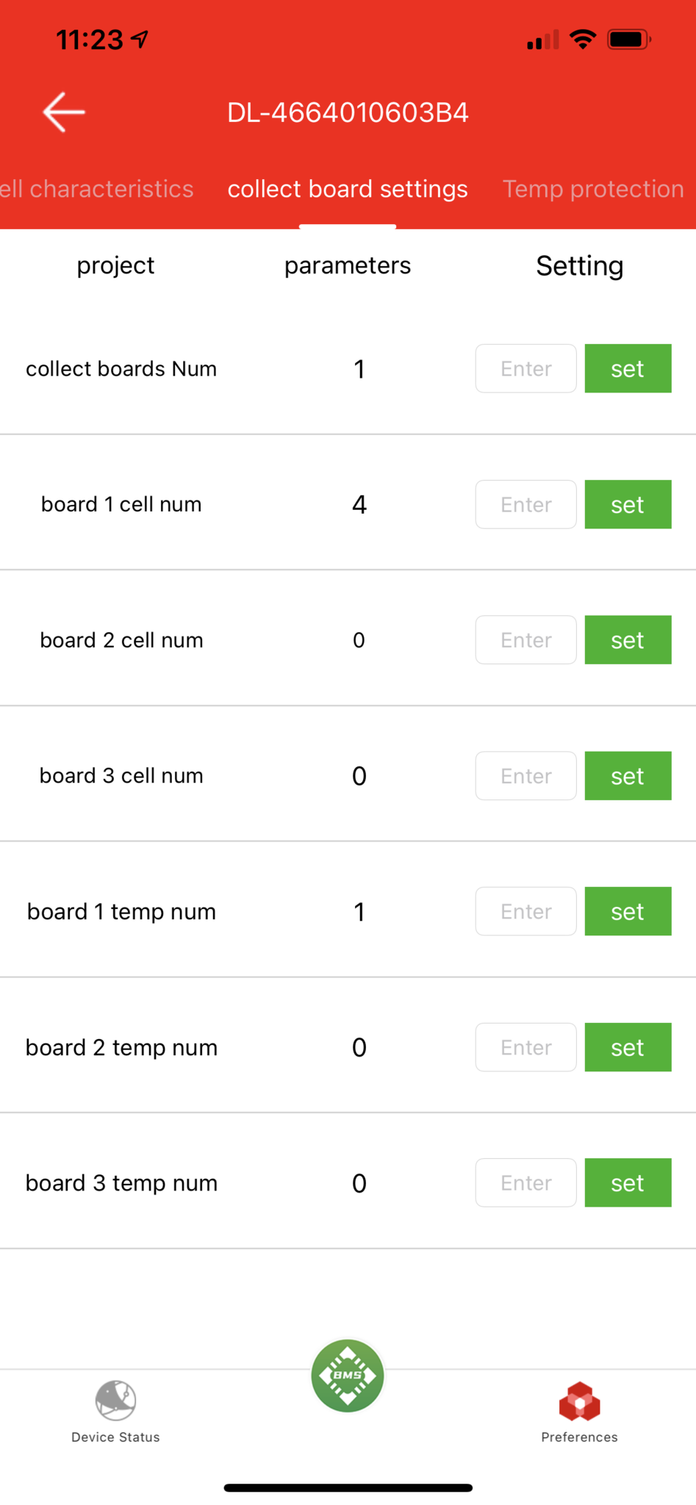
Task: Tap the battery status icon
Action: tap(628, 40)
